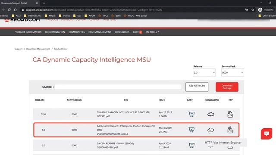Image resolution: width=276 pixels, height=155 pixels.
Task: Open FTP option for the pax.Z package
Action: pyautogui.click(x=230, y=130)
